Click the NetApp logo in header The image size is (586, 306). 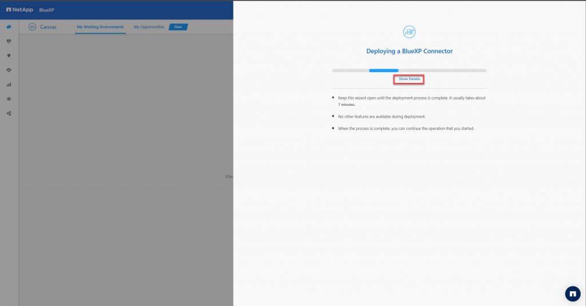(20, 10)
